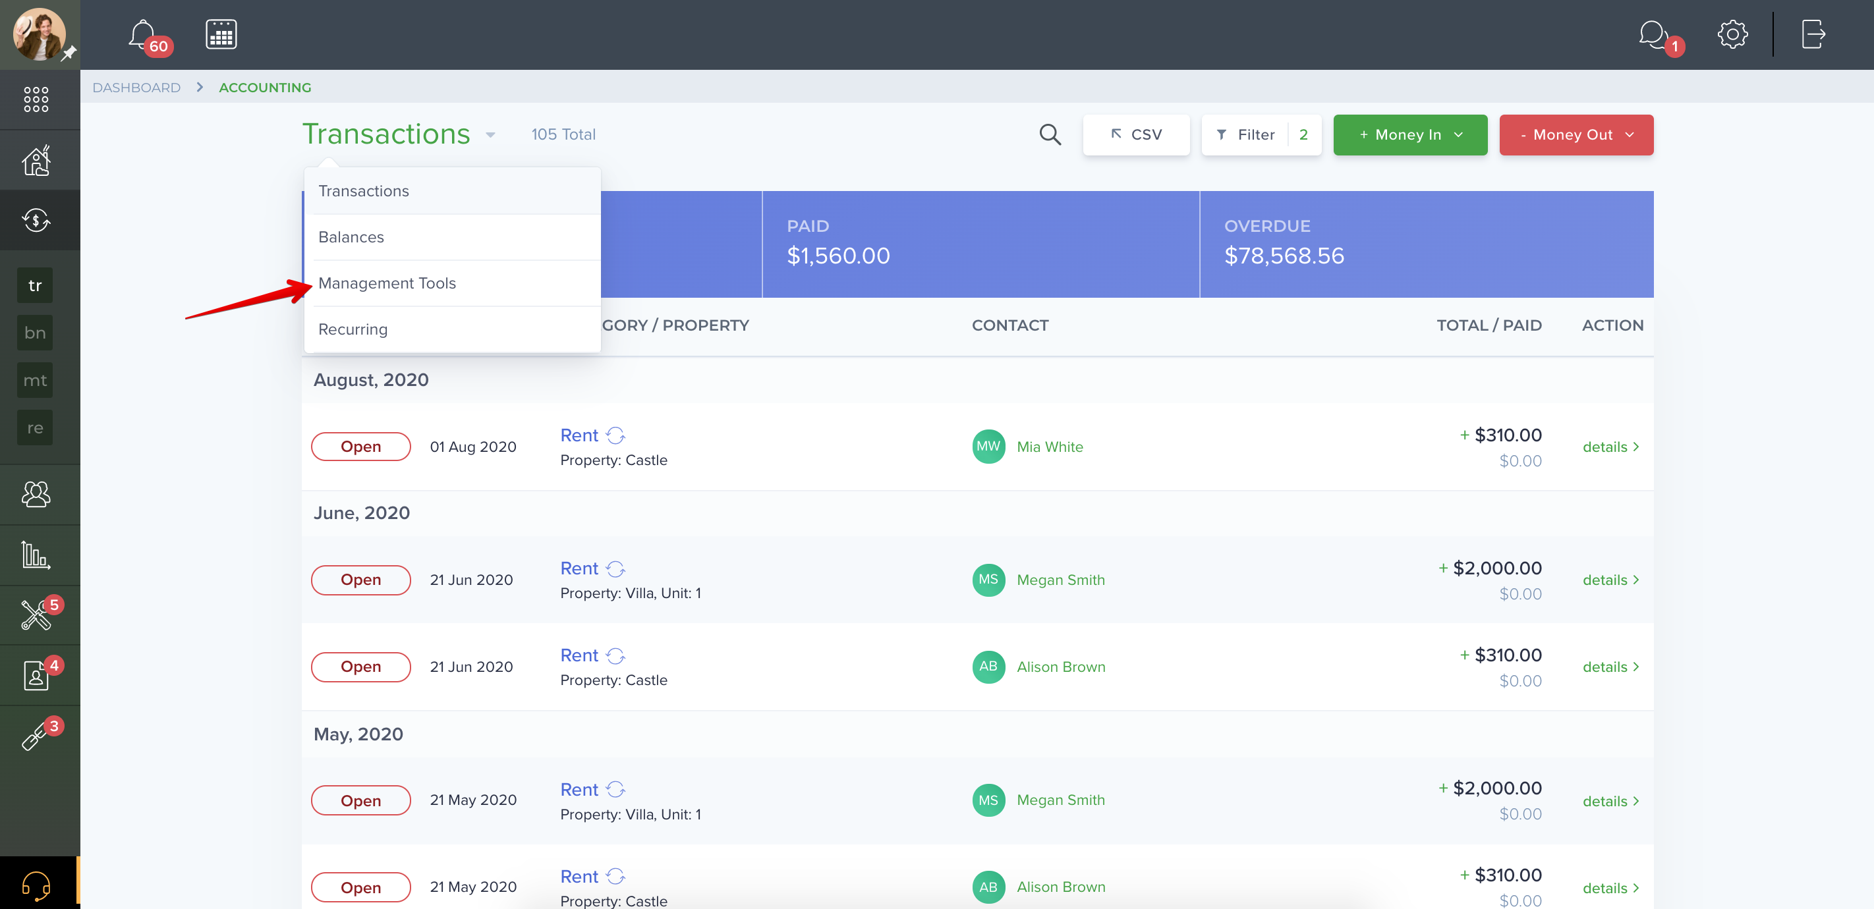Screen dimensions: 1874x909
Task: Open details for 01 Aug 2020 Mia White
Action: (1610, 447)
